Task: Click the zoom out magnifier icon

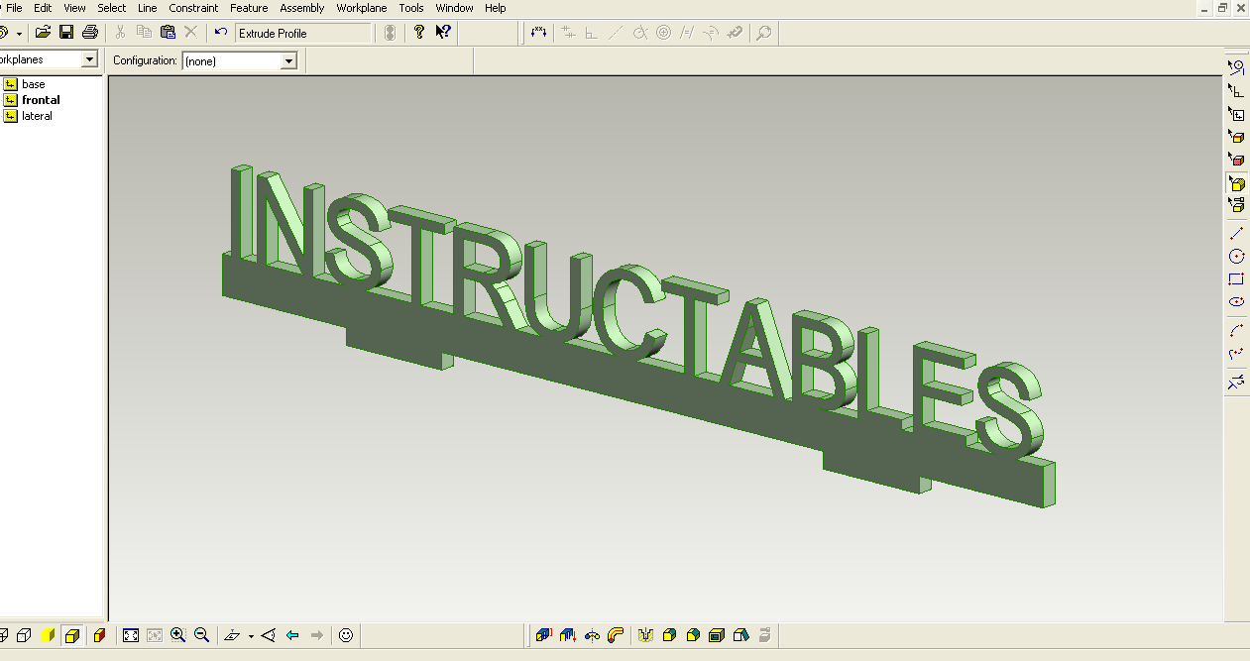Action: tap(202, 635)
